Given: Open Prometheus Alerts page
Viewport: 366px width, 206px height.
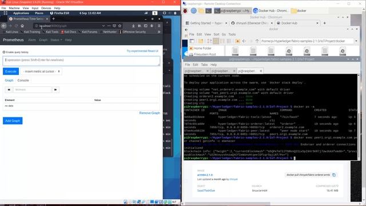Looking at the screenshot, I should [32, 40].
